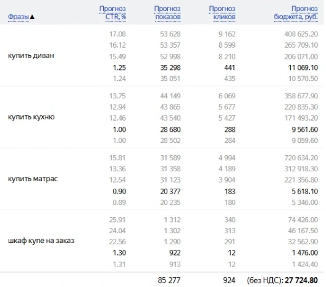The width and height of the screenshot is (326, 287).
Task: Click impressions value 31 589
Action: pos(170,158)
